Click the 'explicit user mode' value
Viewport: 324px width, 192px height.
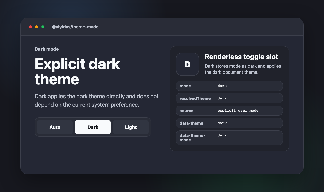(238, 111)
